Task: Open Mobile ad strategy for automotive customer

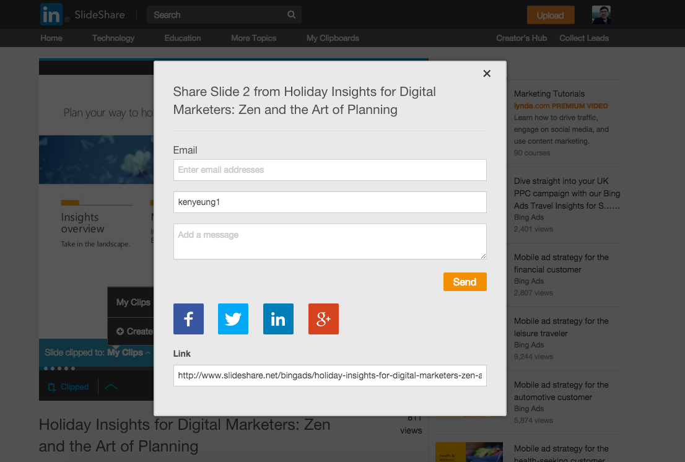Action: 561,391
